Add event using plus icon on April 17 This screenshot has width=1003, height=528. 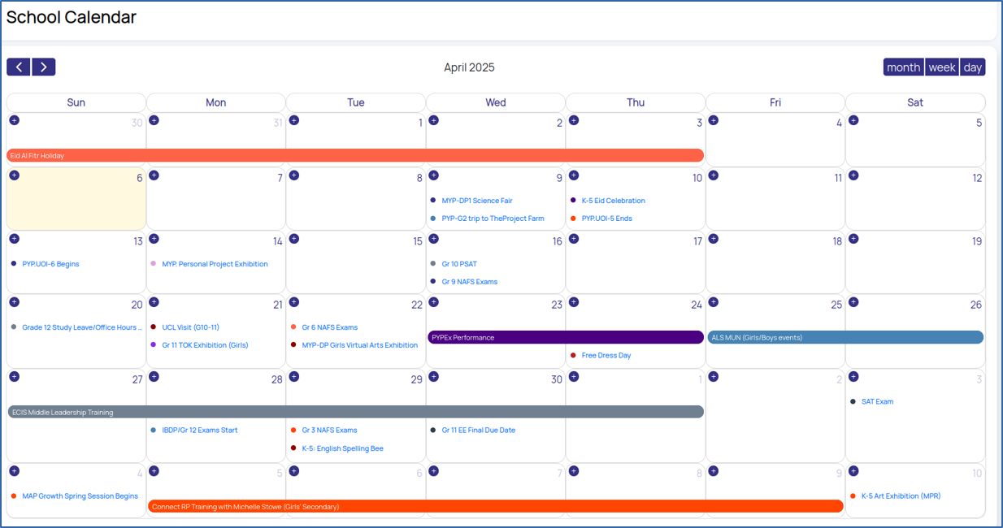coord(574,239)
